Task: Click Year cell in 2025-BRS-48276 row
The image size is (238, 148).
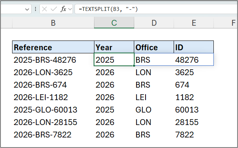Action: coord(114,60)
